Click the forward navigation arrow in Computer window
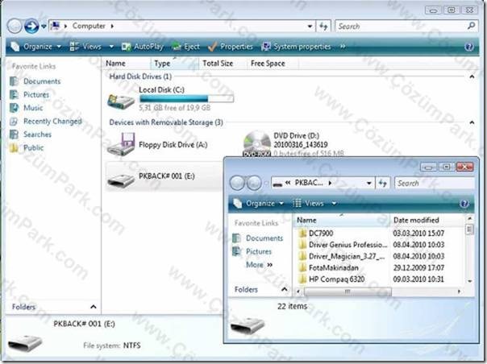 (x=31, y=26)
